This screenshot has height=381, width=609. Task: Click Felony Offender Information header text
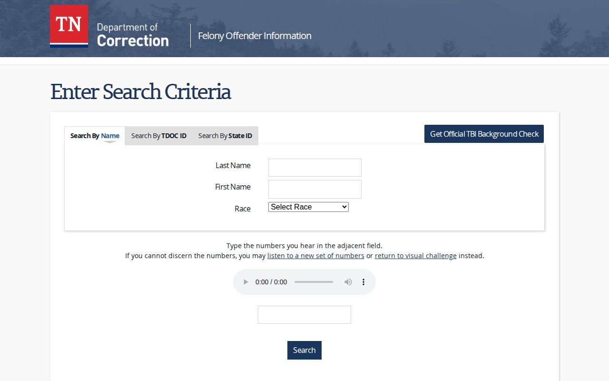[255, 36]
